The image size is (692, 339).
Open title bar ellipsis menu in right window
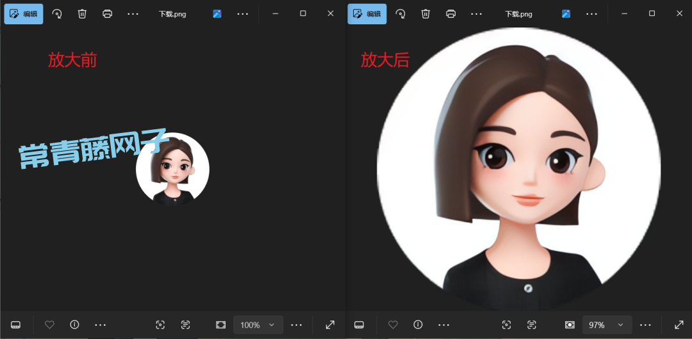coord(592,13)
